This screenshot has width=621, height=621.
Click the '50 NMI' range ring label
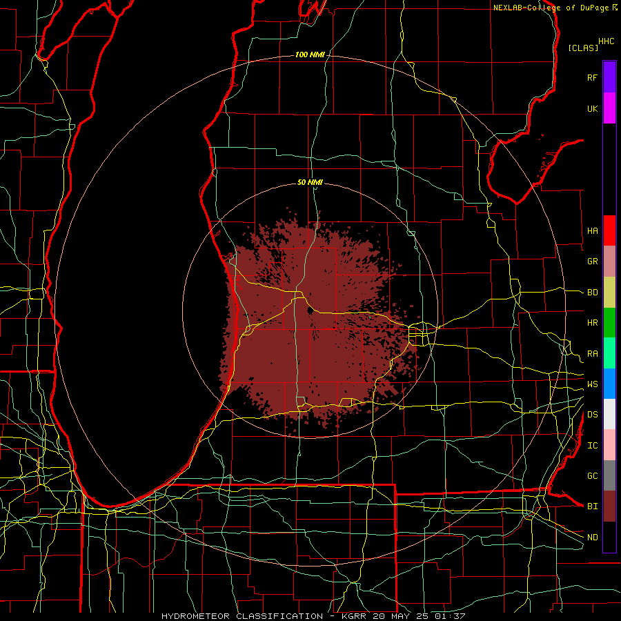point(310,183)
